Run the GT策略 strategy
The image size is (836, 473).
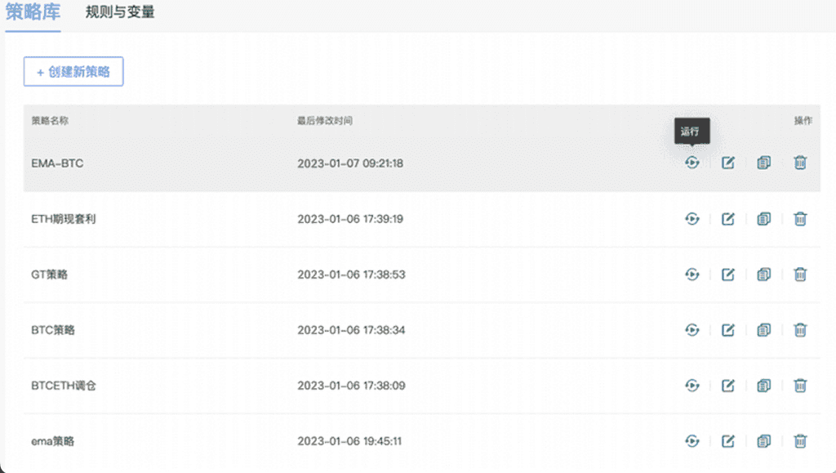click(x=692, y=274)
